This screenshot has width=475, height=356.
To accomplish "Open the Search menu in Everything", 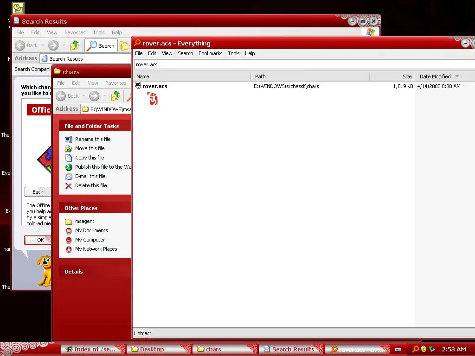I will coord(186,53).
